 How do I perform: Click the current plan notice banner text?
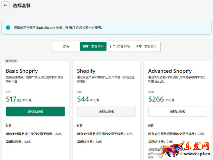(x=58, y=28)
